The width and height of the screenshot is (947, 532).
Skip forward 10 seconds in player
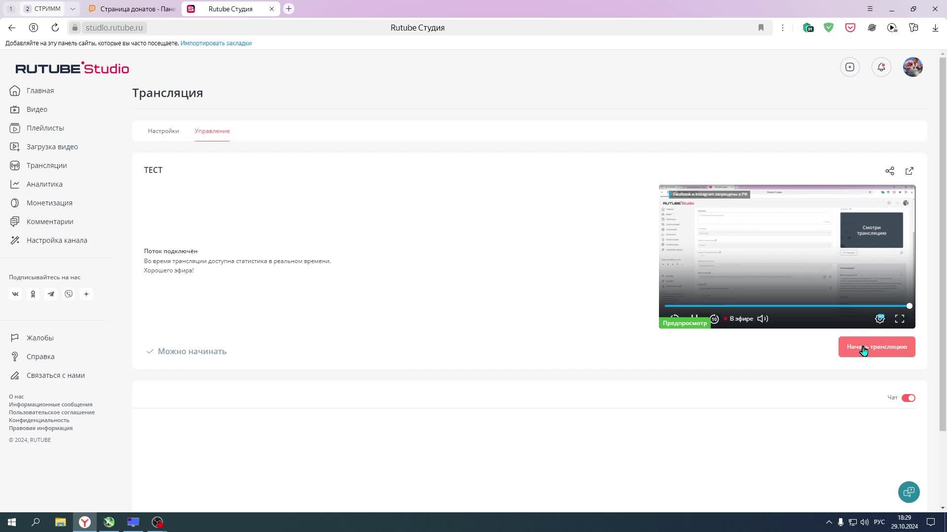[x=714, y=319]
